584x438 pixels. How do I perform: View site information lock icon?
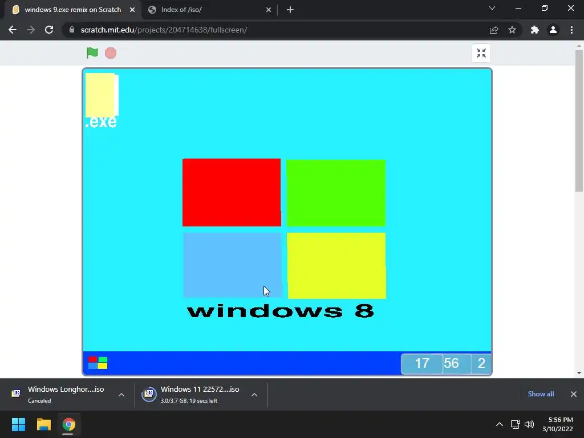pyautogui.click(x=72, y=30)
